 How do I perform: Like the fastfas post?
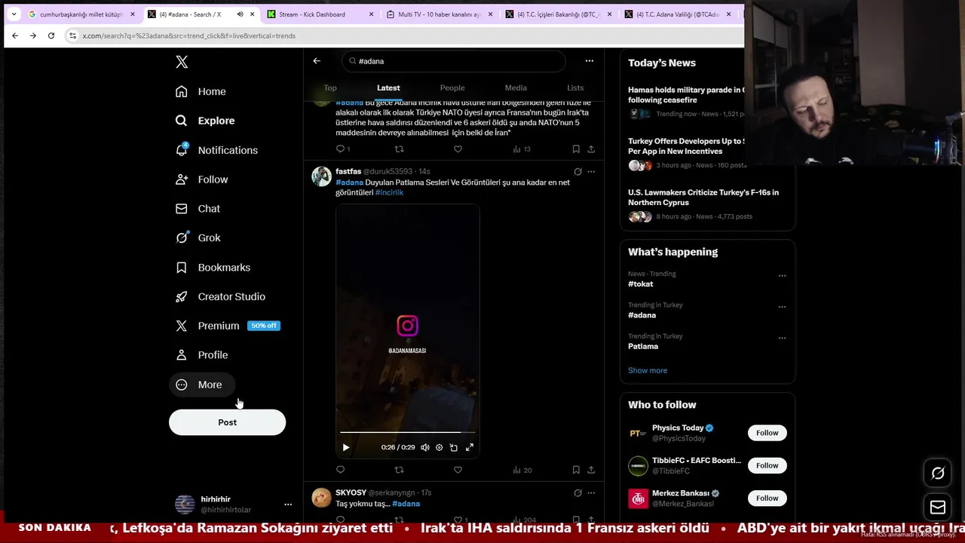[458, 470]
